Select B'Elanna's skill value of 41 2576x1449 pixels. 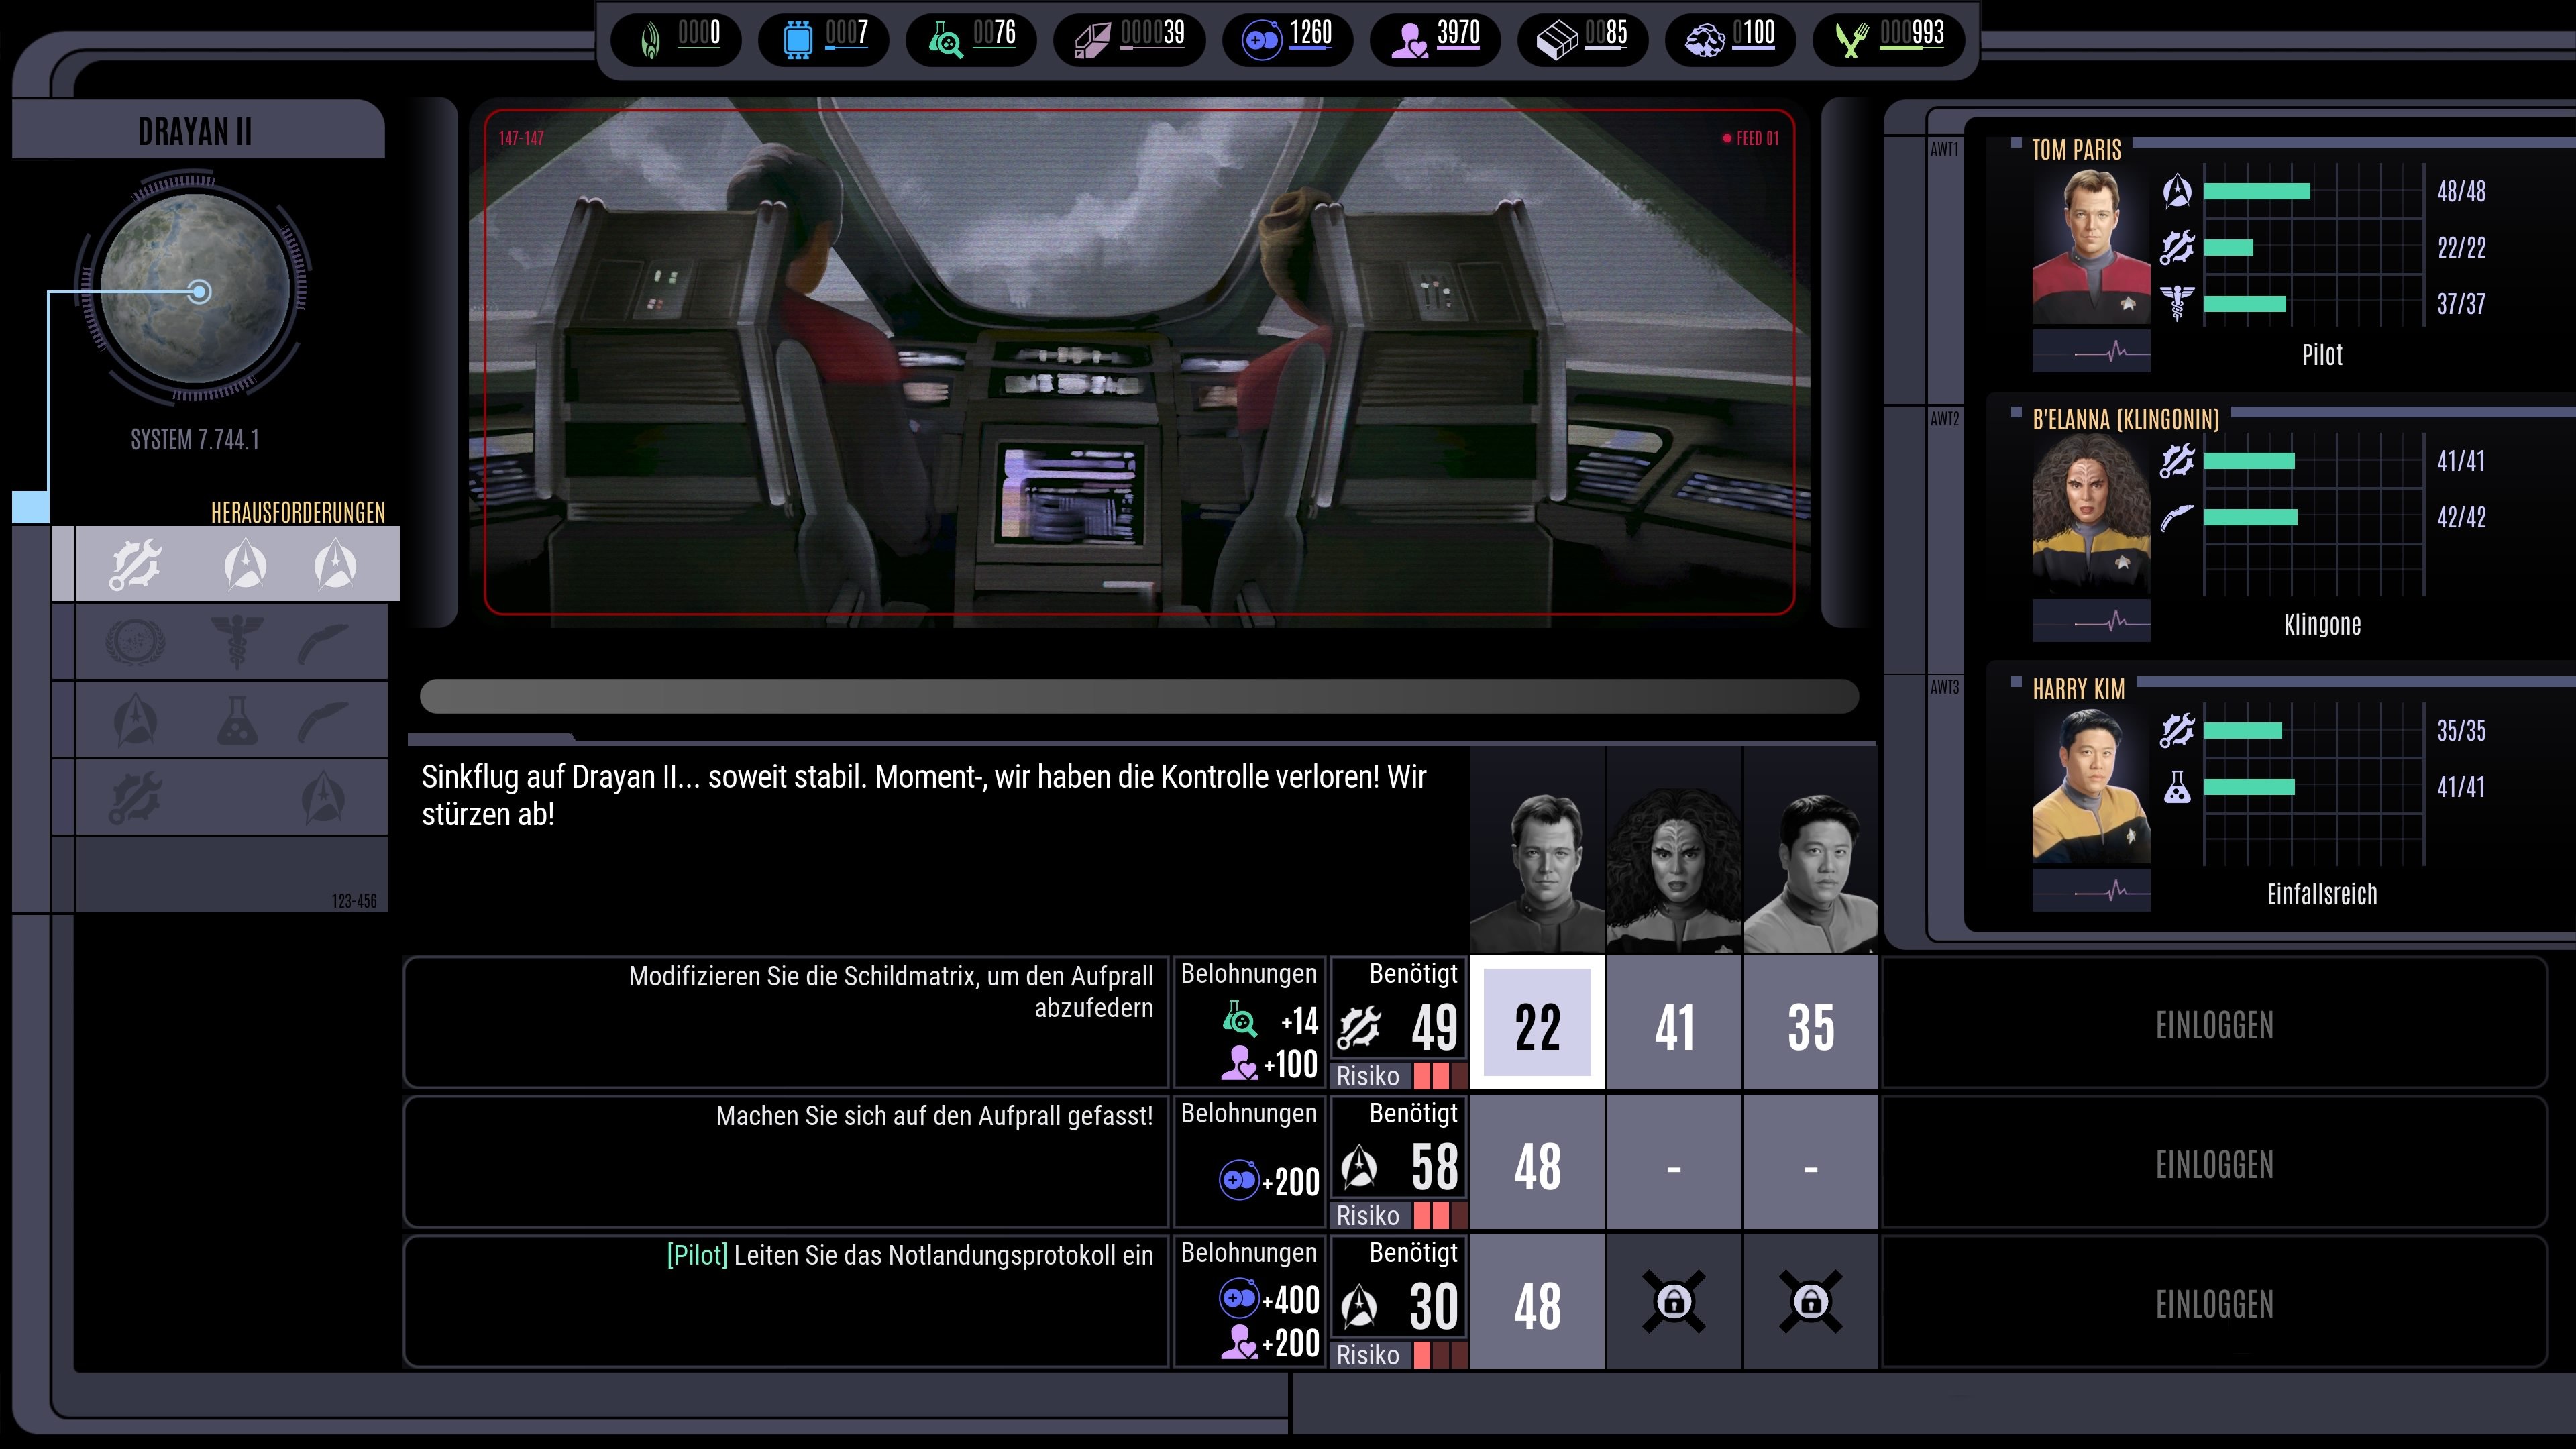(1674, 1023)
